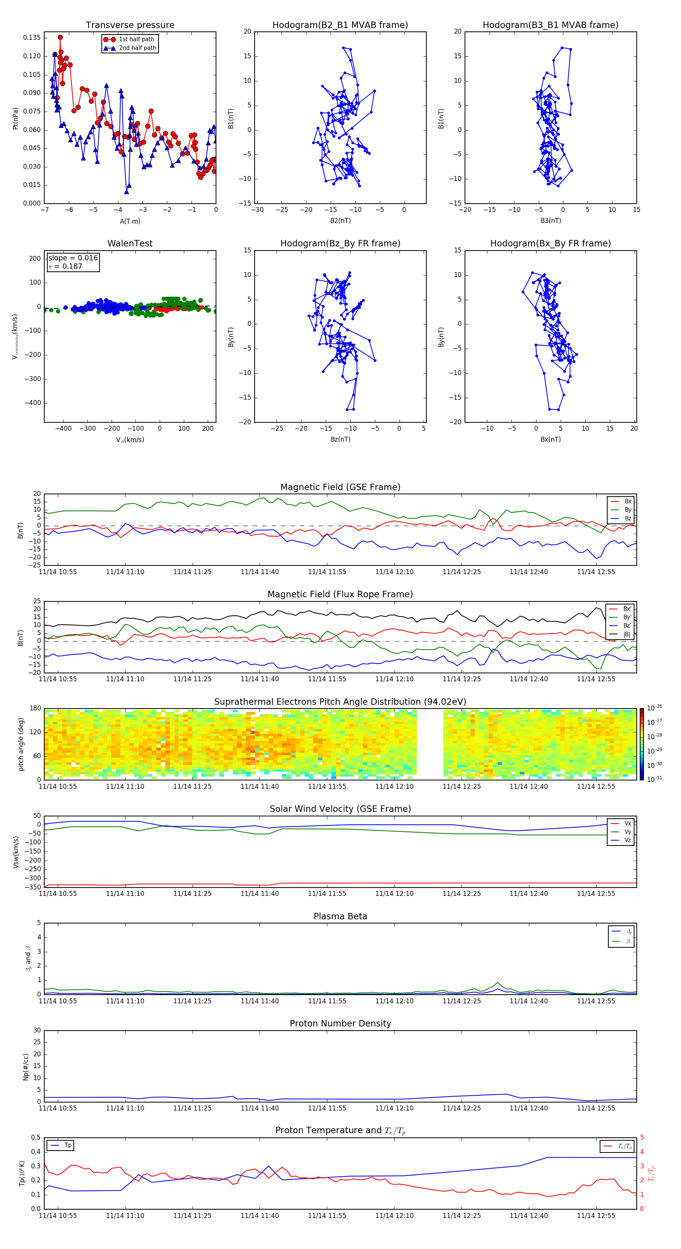
Task: Click the "Tp" legend in temperature panel
Action: pos(61,1145)
